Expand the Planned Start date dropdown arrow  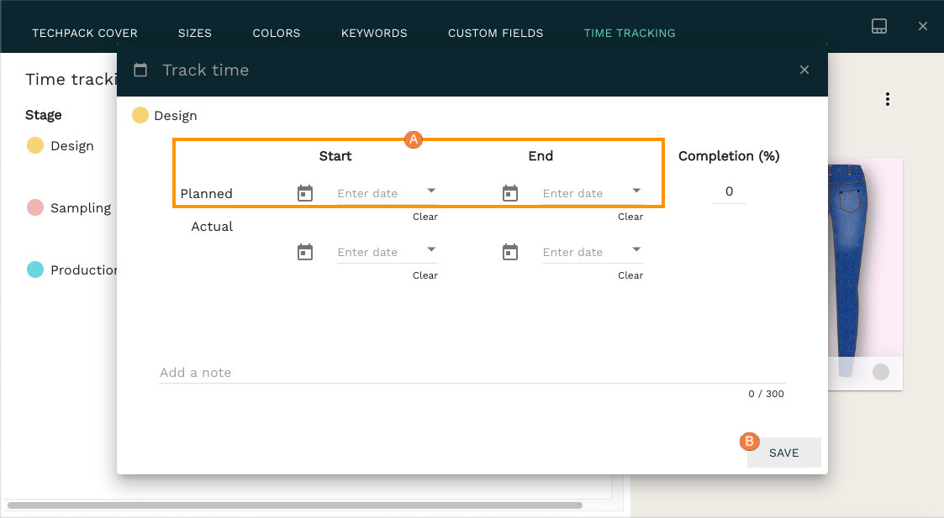point(431,190)
